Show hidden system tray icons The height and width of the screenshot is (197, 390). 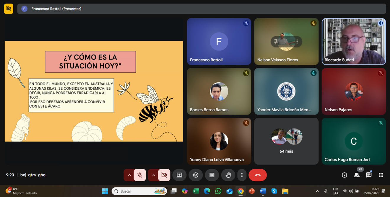318,191
